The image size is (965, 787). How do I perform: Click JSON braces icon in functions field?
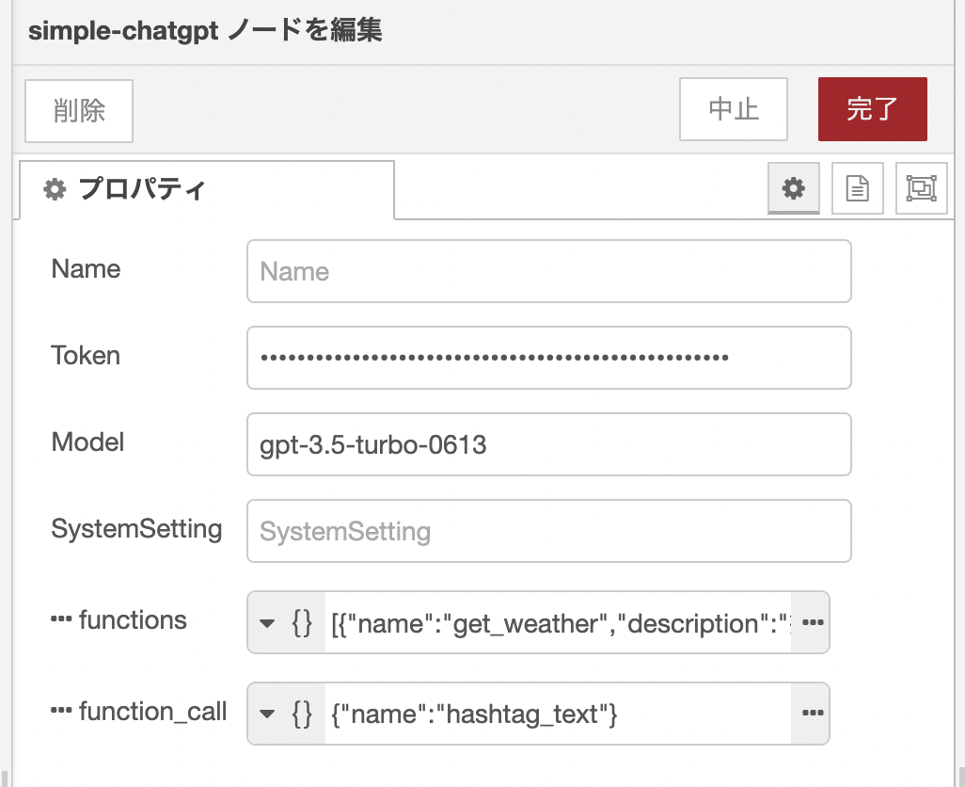coord(302,622)
